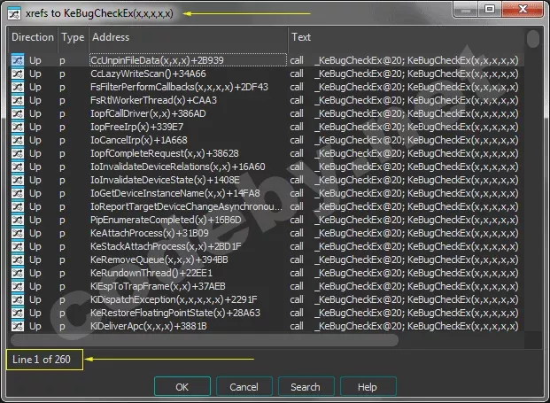Confirm selection with the OK button
The width and height of the screenshot is (550, 403).
[182, 386]
